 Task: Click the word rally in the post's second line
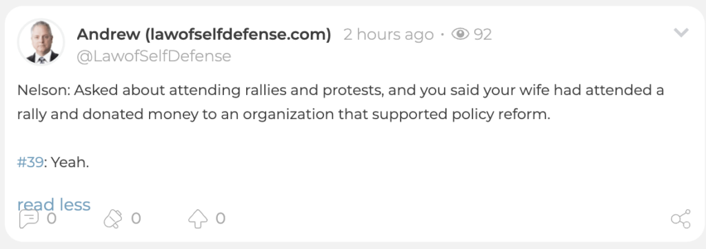(x=32, y=115)
